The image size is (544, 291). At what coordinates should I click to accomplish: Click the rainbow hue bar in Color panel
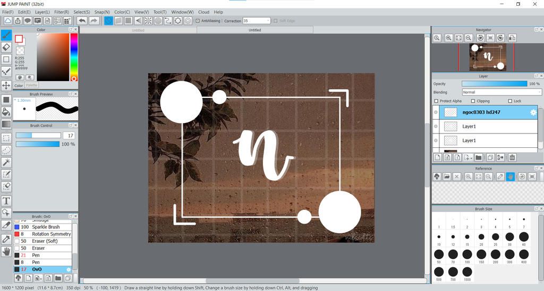[x=74, y=57]
